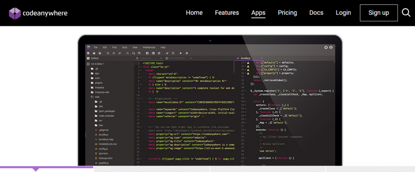Image resolution: width=415 pixels, height=172 pixels.
Task: Click the paper plane deploy icon in the toolbar
Action: [167, 53]
